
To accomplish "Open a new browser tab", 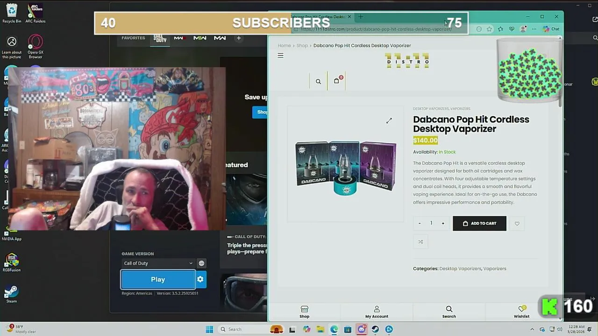I will (360, 17).
